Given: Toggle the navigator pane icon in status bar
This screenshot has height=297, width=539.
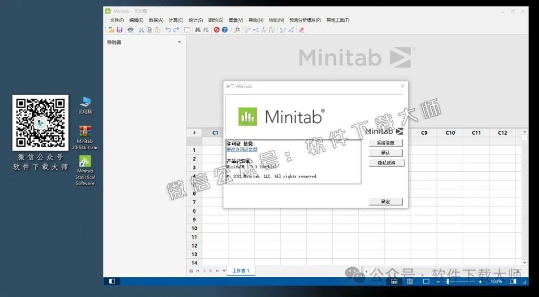Looking at the screenshot, I should (x=112, y=281).
